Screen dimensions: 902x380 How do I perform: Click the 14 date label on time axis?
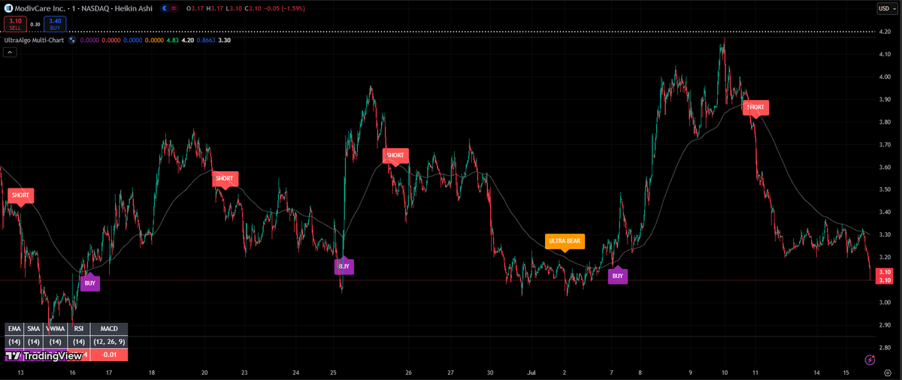[x=816, y=372]
